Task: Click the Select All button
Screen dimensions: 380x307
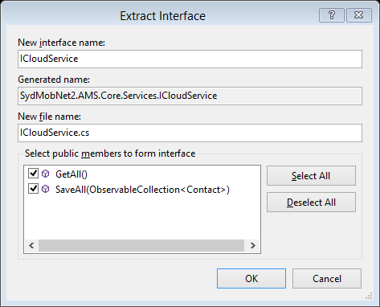Action: point(311,176)
